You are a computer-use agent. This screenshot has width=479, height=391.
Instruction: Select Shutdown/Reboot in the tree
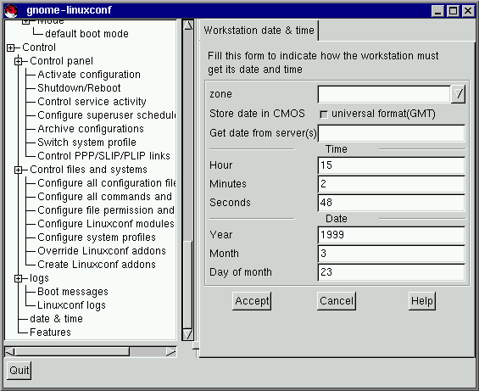[79, 88]
